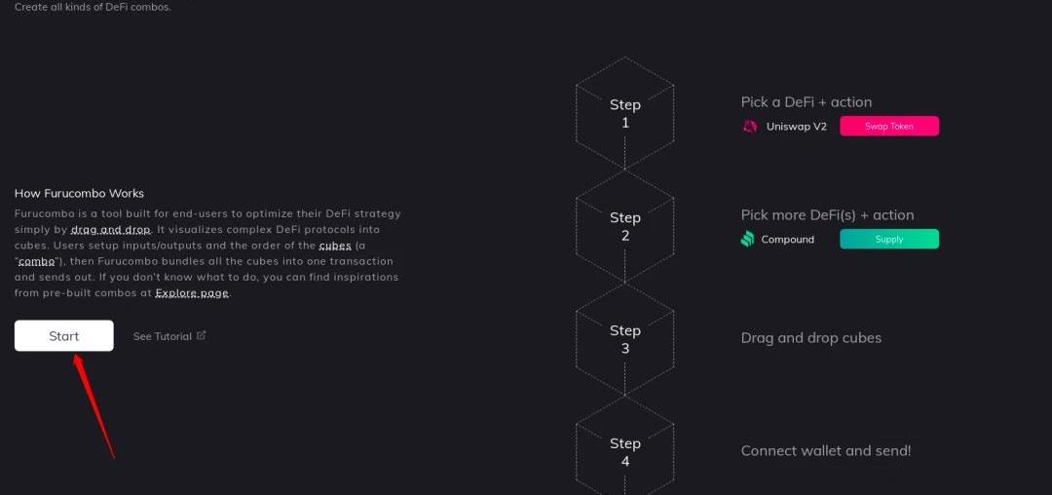Select the Step 4 cube
This screenshot has width=1052, height=495.
tap(624, 451)
